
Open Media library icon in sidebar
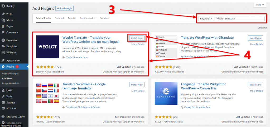tap(3, 20)
